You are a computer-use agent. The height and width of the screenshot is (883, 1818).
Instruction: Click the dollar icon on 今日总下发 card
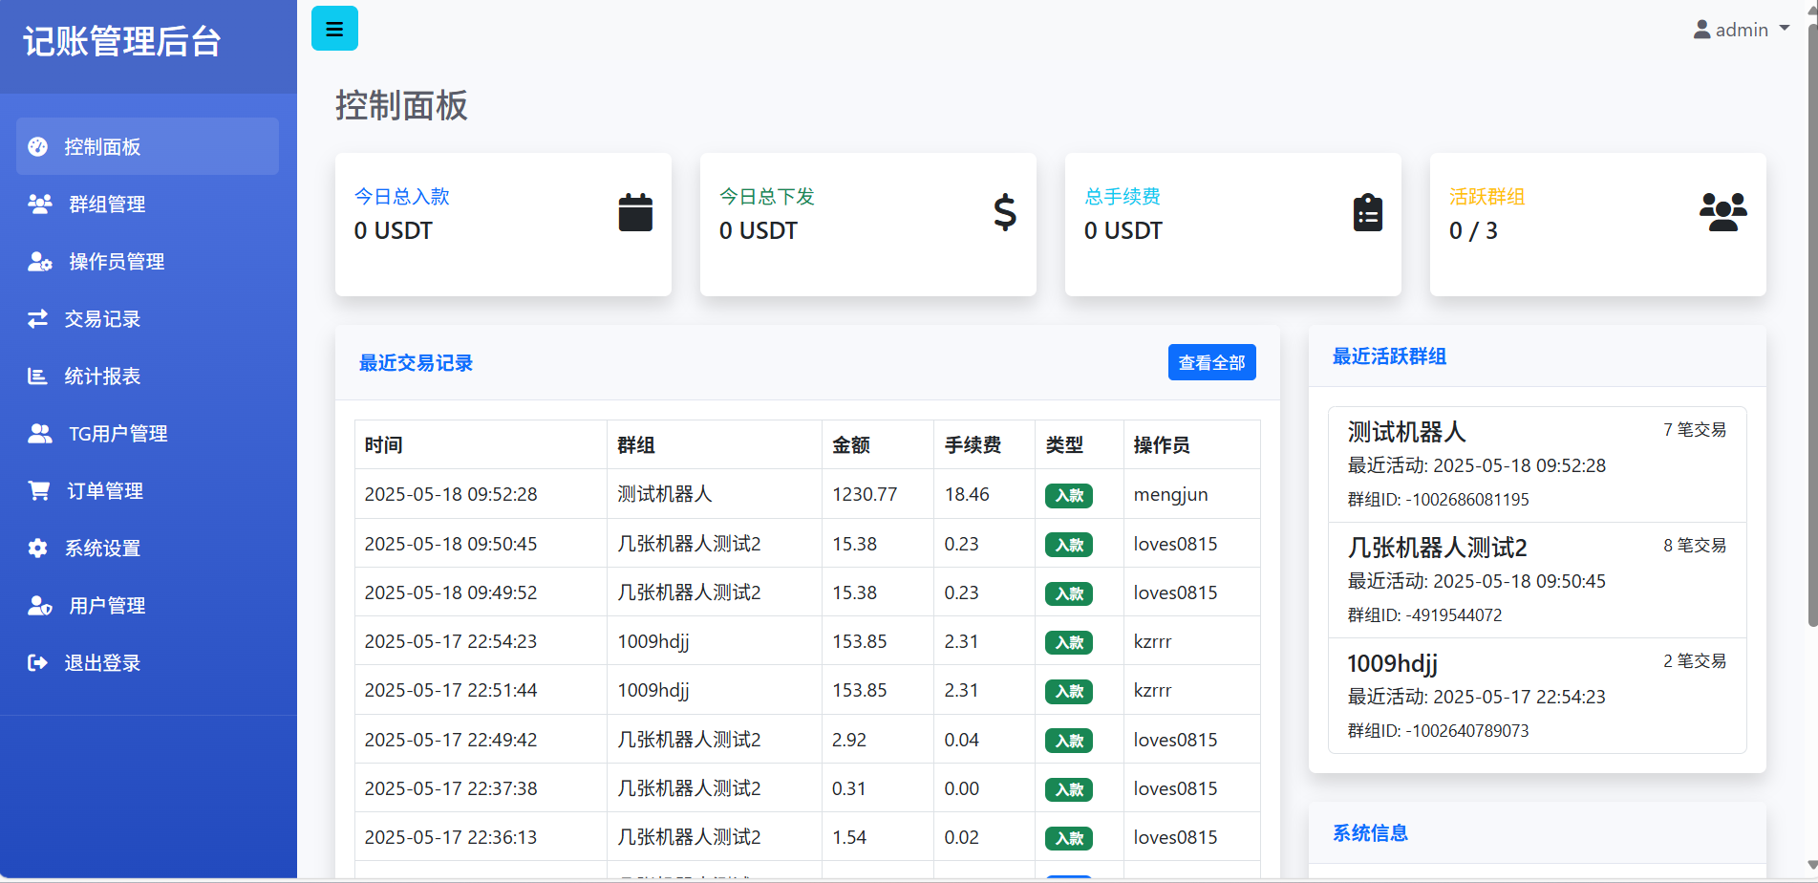(x=1004, y=212)
